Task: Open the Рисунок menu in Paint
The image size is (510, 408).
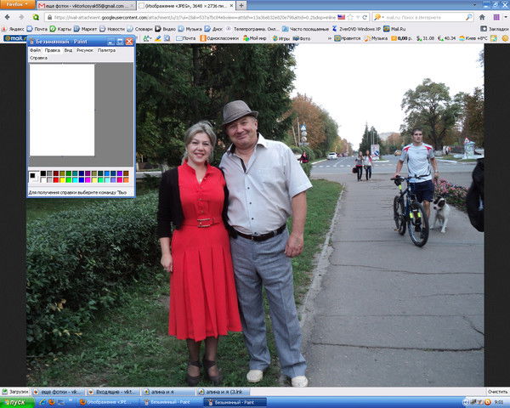Action: (x=85, y=50)
